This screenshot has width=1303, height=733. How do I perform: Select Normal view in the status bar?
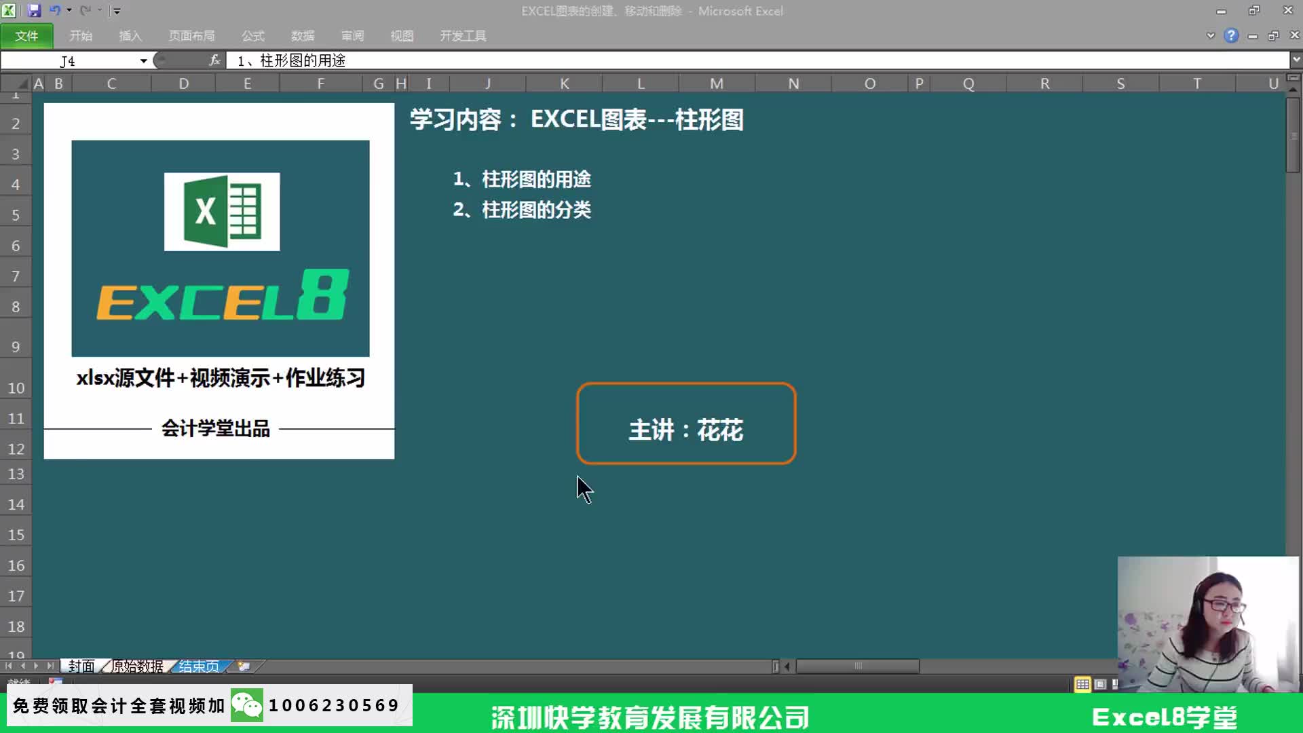1082,684
